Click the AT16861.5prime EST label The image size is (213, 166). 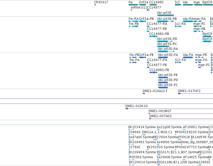tap(196, 127)
